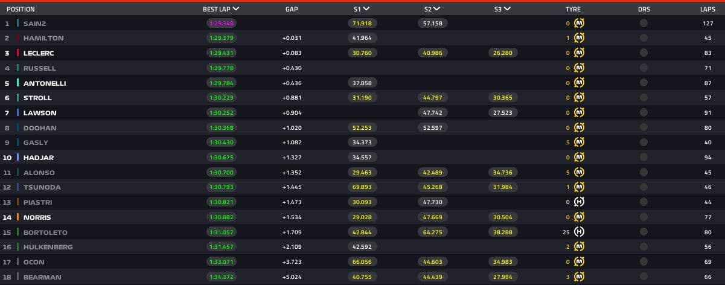Click Norris's orange team color bar
The width and height of the screenshot is (725, 285).
point(18,217)
